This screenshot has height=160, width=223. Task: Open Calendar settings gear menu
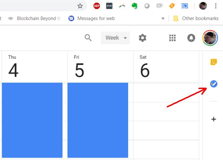point(142,38)
